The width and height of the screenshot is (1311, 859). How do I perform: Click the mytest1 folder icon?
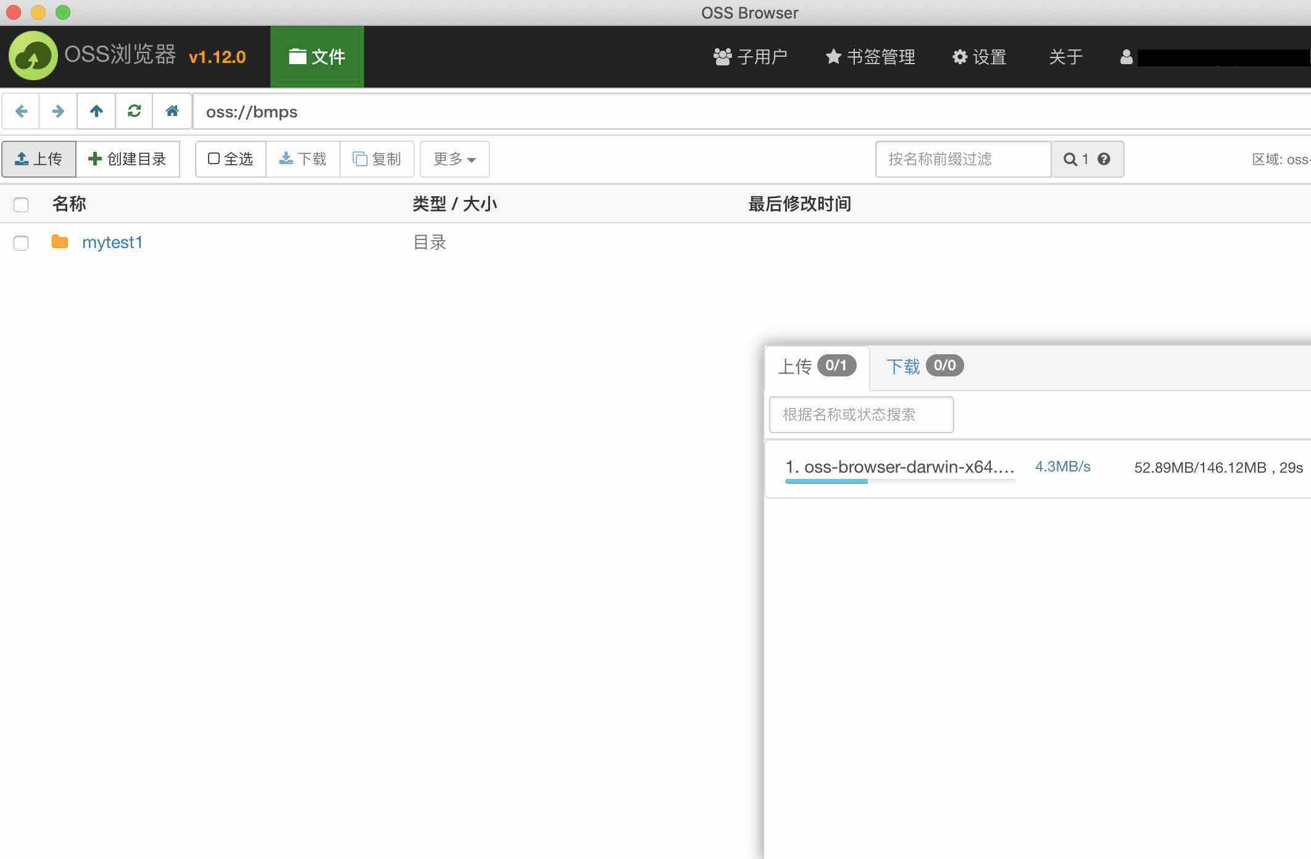pos(60,241)
